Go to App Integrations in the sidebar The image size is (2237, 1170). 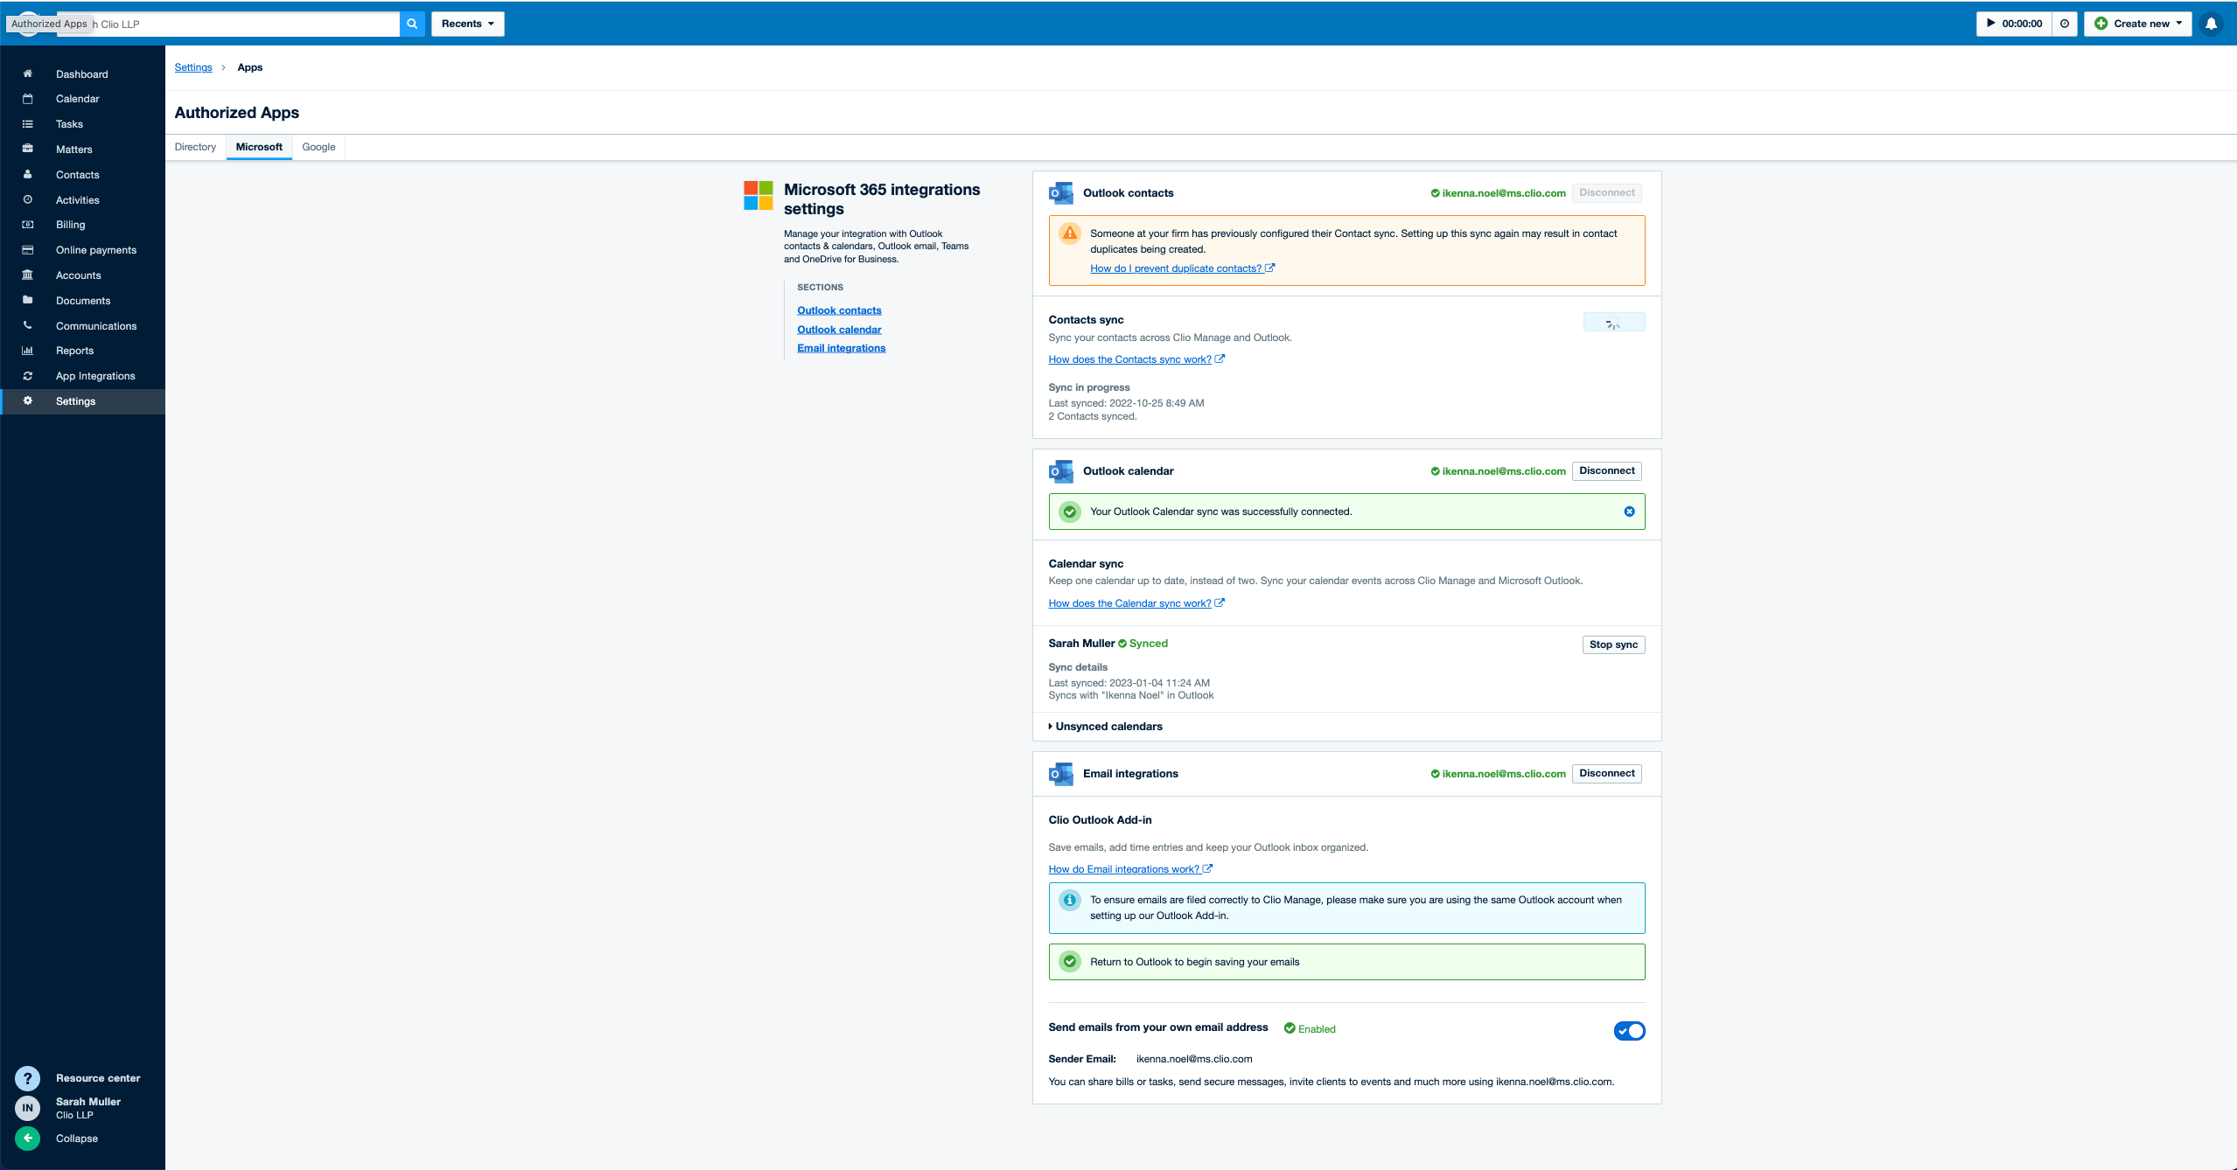click(95, 376)
